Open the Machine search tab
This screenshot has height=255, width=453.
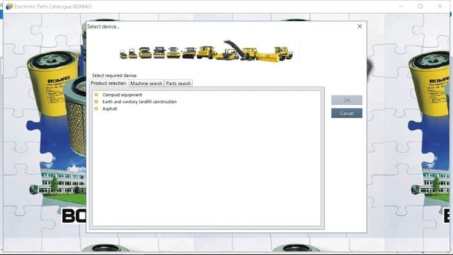(146, 83)
